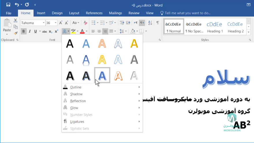Click the Save icon in quick access toolbar

click(x=8, y=5)
